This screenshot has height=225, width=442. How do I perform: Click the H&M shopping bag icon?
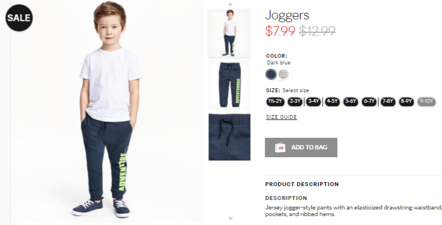(x=280, y=147)
